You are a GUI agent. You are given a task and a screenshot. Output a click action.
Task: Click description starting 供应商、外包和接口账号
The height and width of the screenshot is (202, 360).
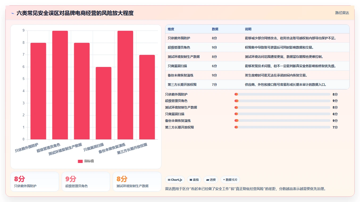tap(286, 85)
